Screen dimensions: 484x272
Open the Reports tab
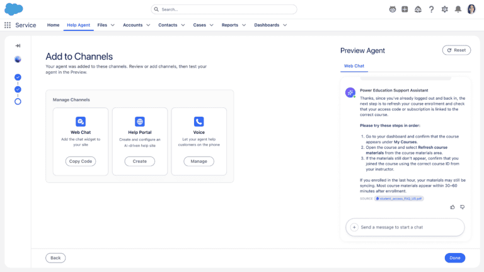[x=229, y=25]
